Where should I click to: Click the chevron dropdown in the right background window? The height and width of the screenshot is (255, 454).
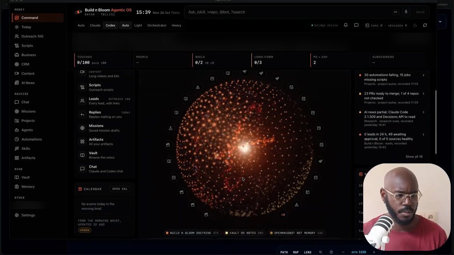pyautogui.click(x=440, y=22)
